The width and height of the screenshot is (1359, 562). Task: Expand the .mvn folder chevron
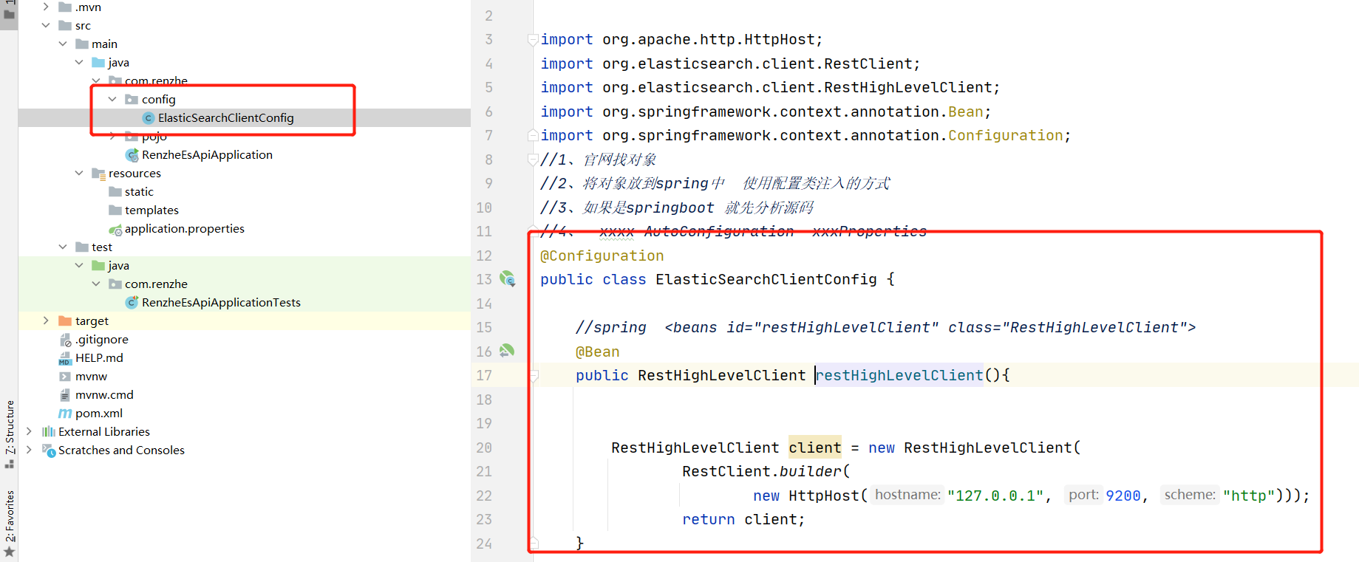point(46,7)
